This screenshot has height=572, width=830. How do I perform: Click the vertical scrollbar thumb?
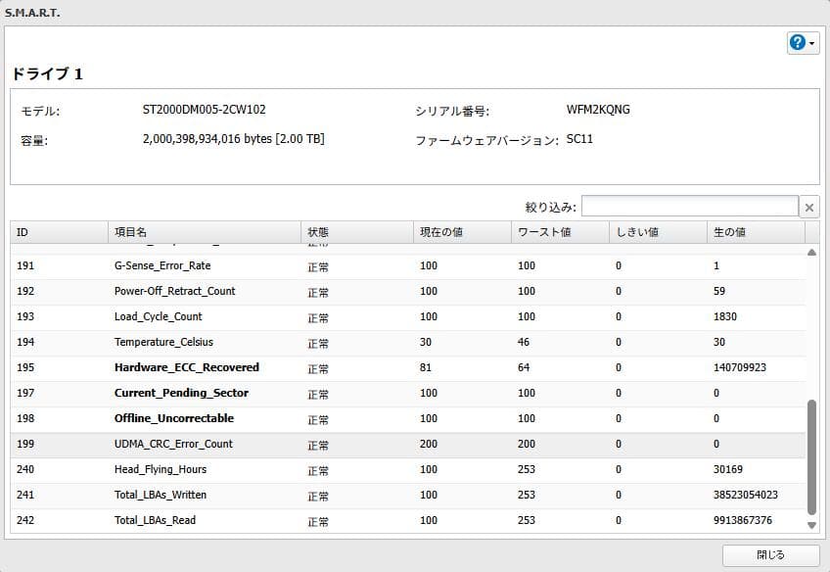tap(812, 451)
